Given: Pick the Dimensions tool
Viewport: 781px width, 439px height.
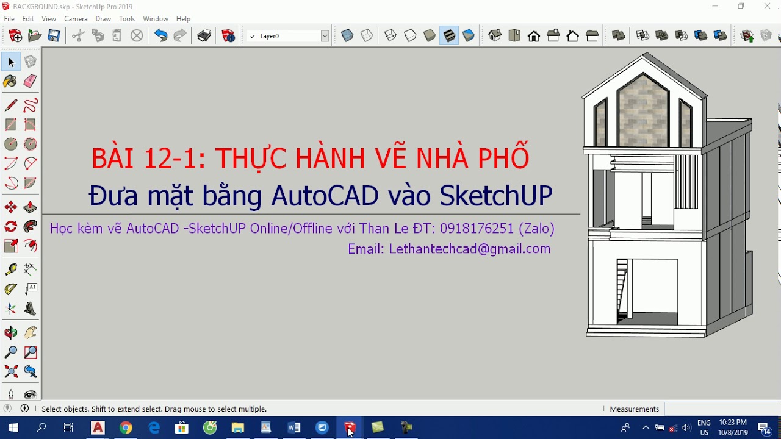Looking at the screenshot, I should pyautogui.click(x=31, y=269).
